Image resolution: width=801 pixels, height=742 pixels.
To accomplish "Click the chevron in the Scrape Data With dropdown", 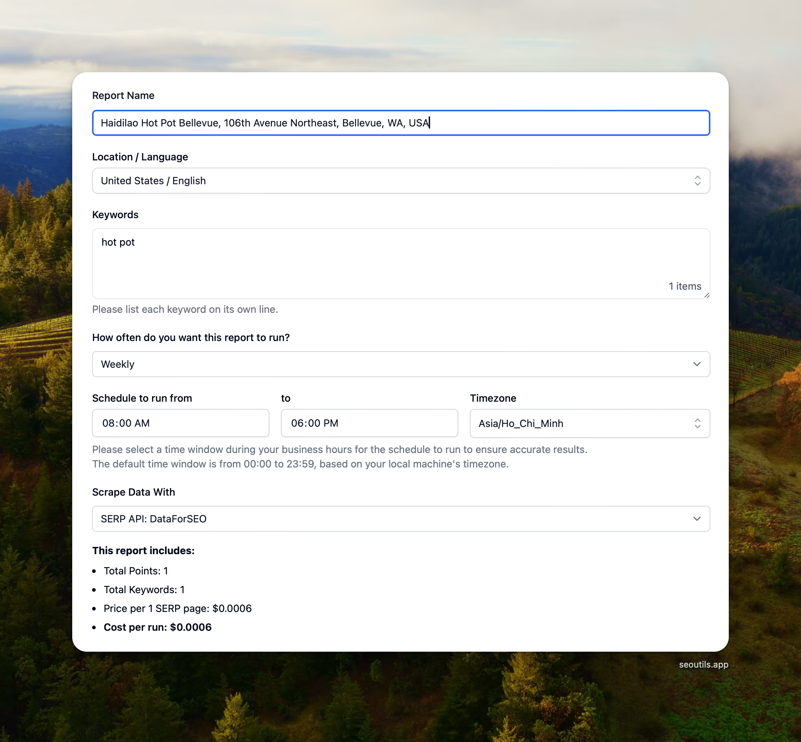I will 697,519.
